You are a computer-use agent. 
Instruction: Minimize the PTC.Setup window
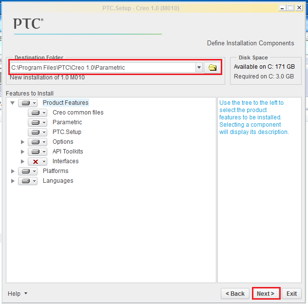(x=282, y=8)
